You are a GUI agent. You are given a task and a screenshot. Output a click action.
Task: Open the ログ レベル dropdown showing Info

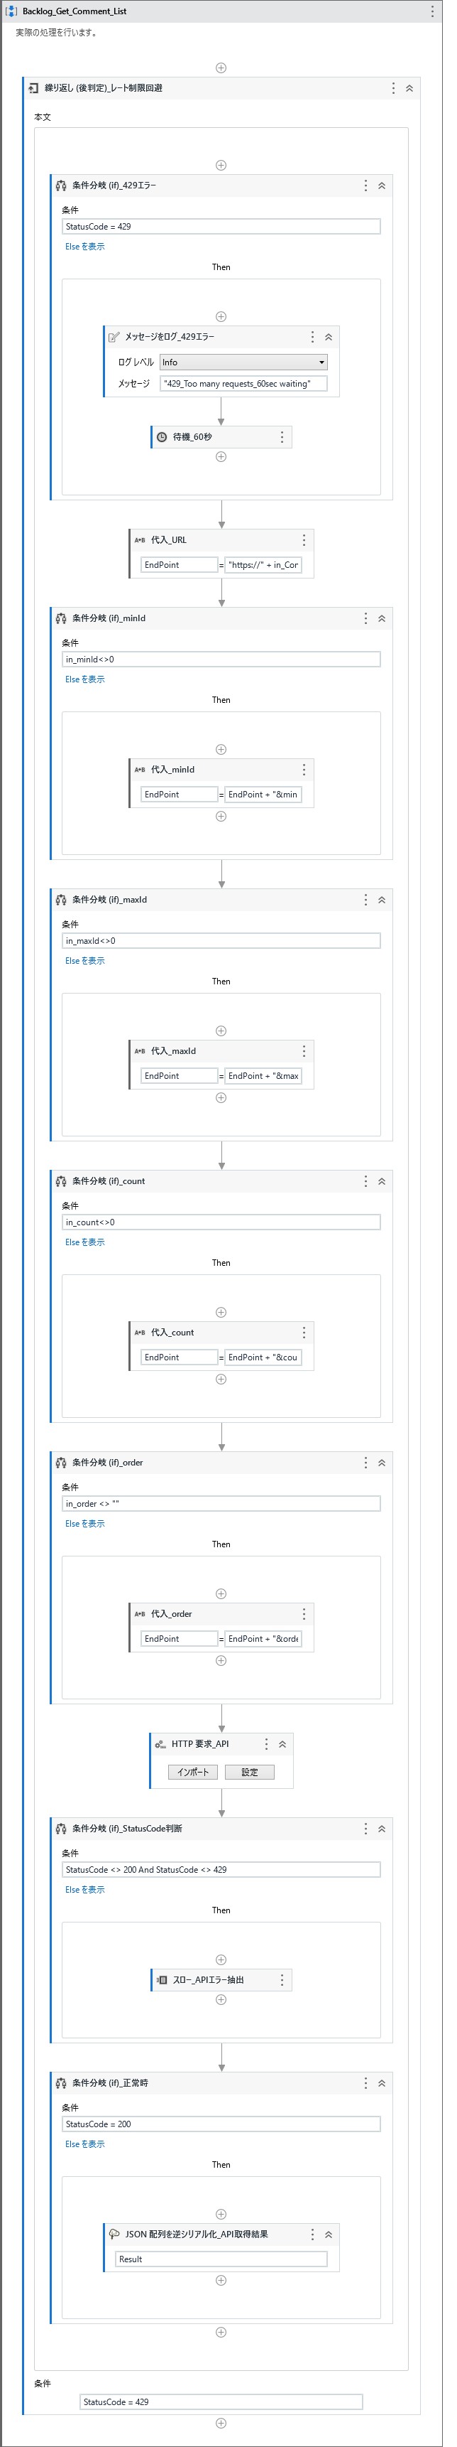(242, 362)
